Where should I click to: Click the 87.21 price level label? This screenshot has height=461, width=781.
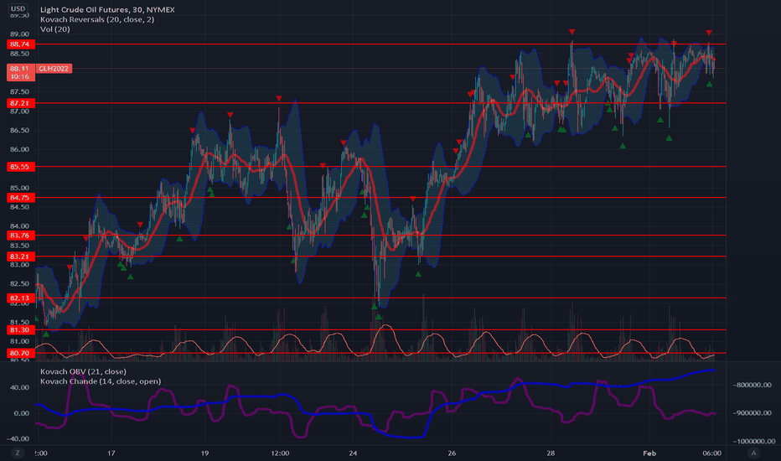click(20, 103)
